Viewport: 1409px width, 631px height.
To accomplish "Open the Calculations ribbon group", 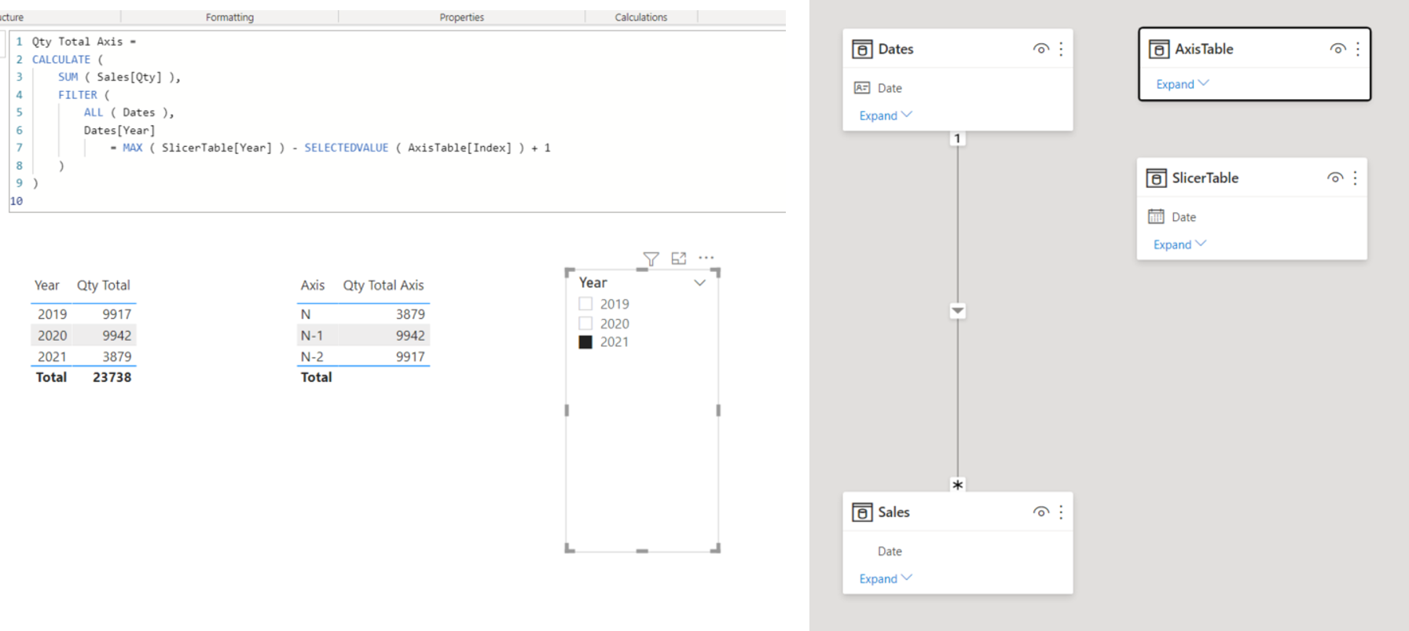I will (641, 17).
